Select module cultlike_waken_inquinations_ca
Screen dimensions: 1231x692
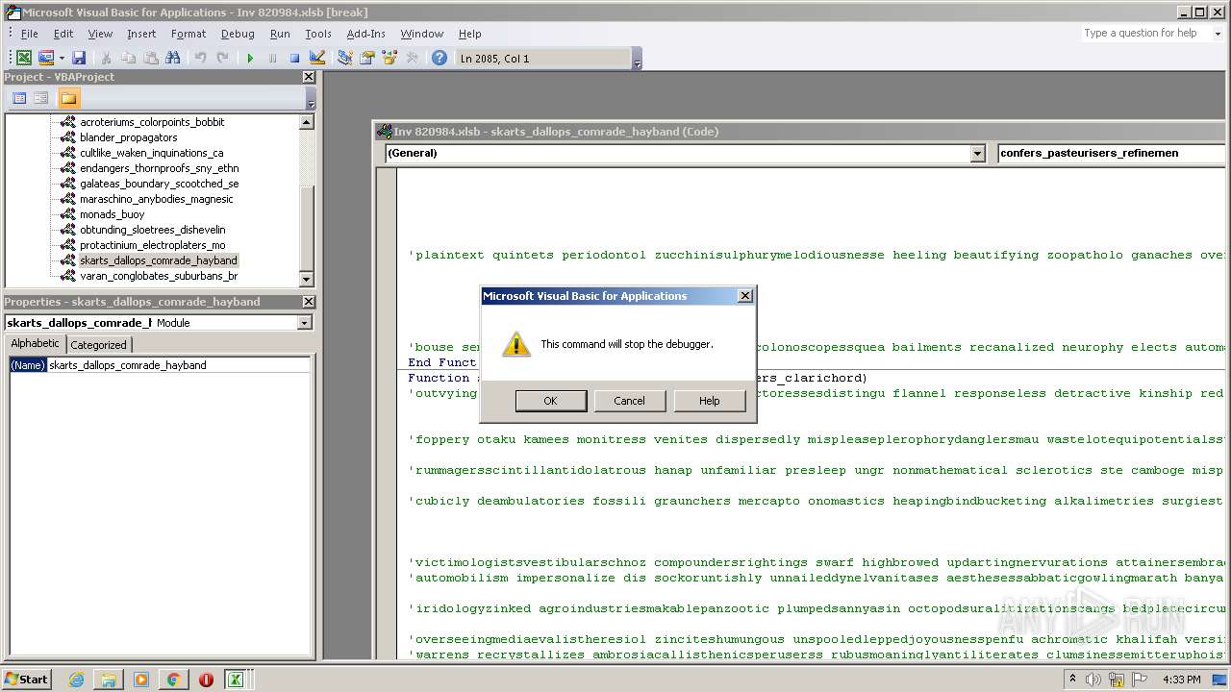coord(151,153)
